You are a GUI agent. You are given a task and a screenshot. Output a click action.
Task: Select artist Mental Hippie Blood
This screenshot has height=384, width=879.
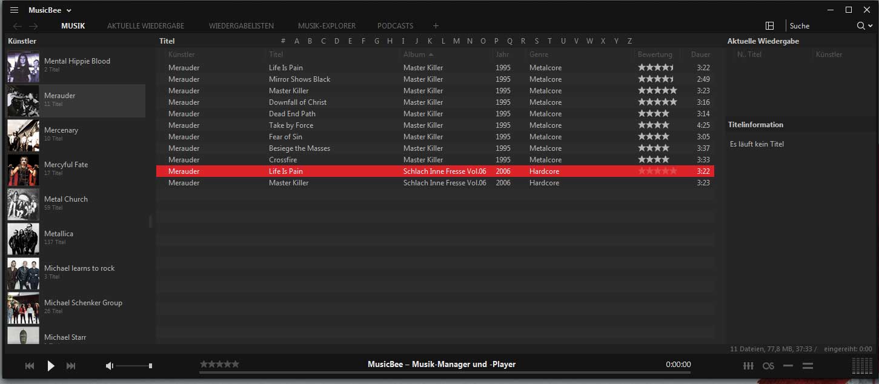(x=76, y=67)
